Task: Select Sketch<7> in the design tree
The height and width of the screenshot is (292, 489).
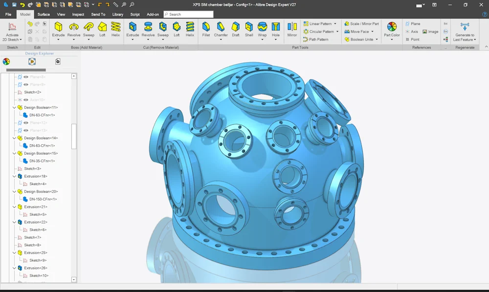Action: click(32, 237)
